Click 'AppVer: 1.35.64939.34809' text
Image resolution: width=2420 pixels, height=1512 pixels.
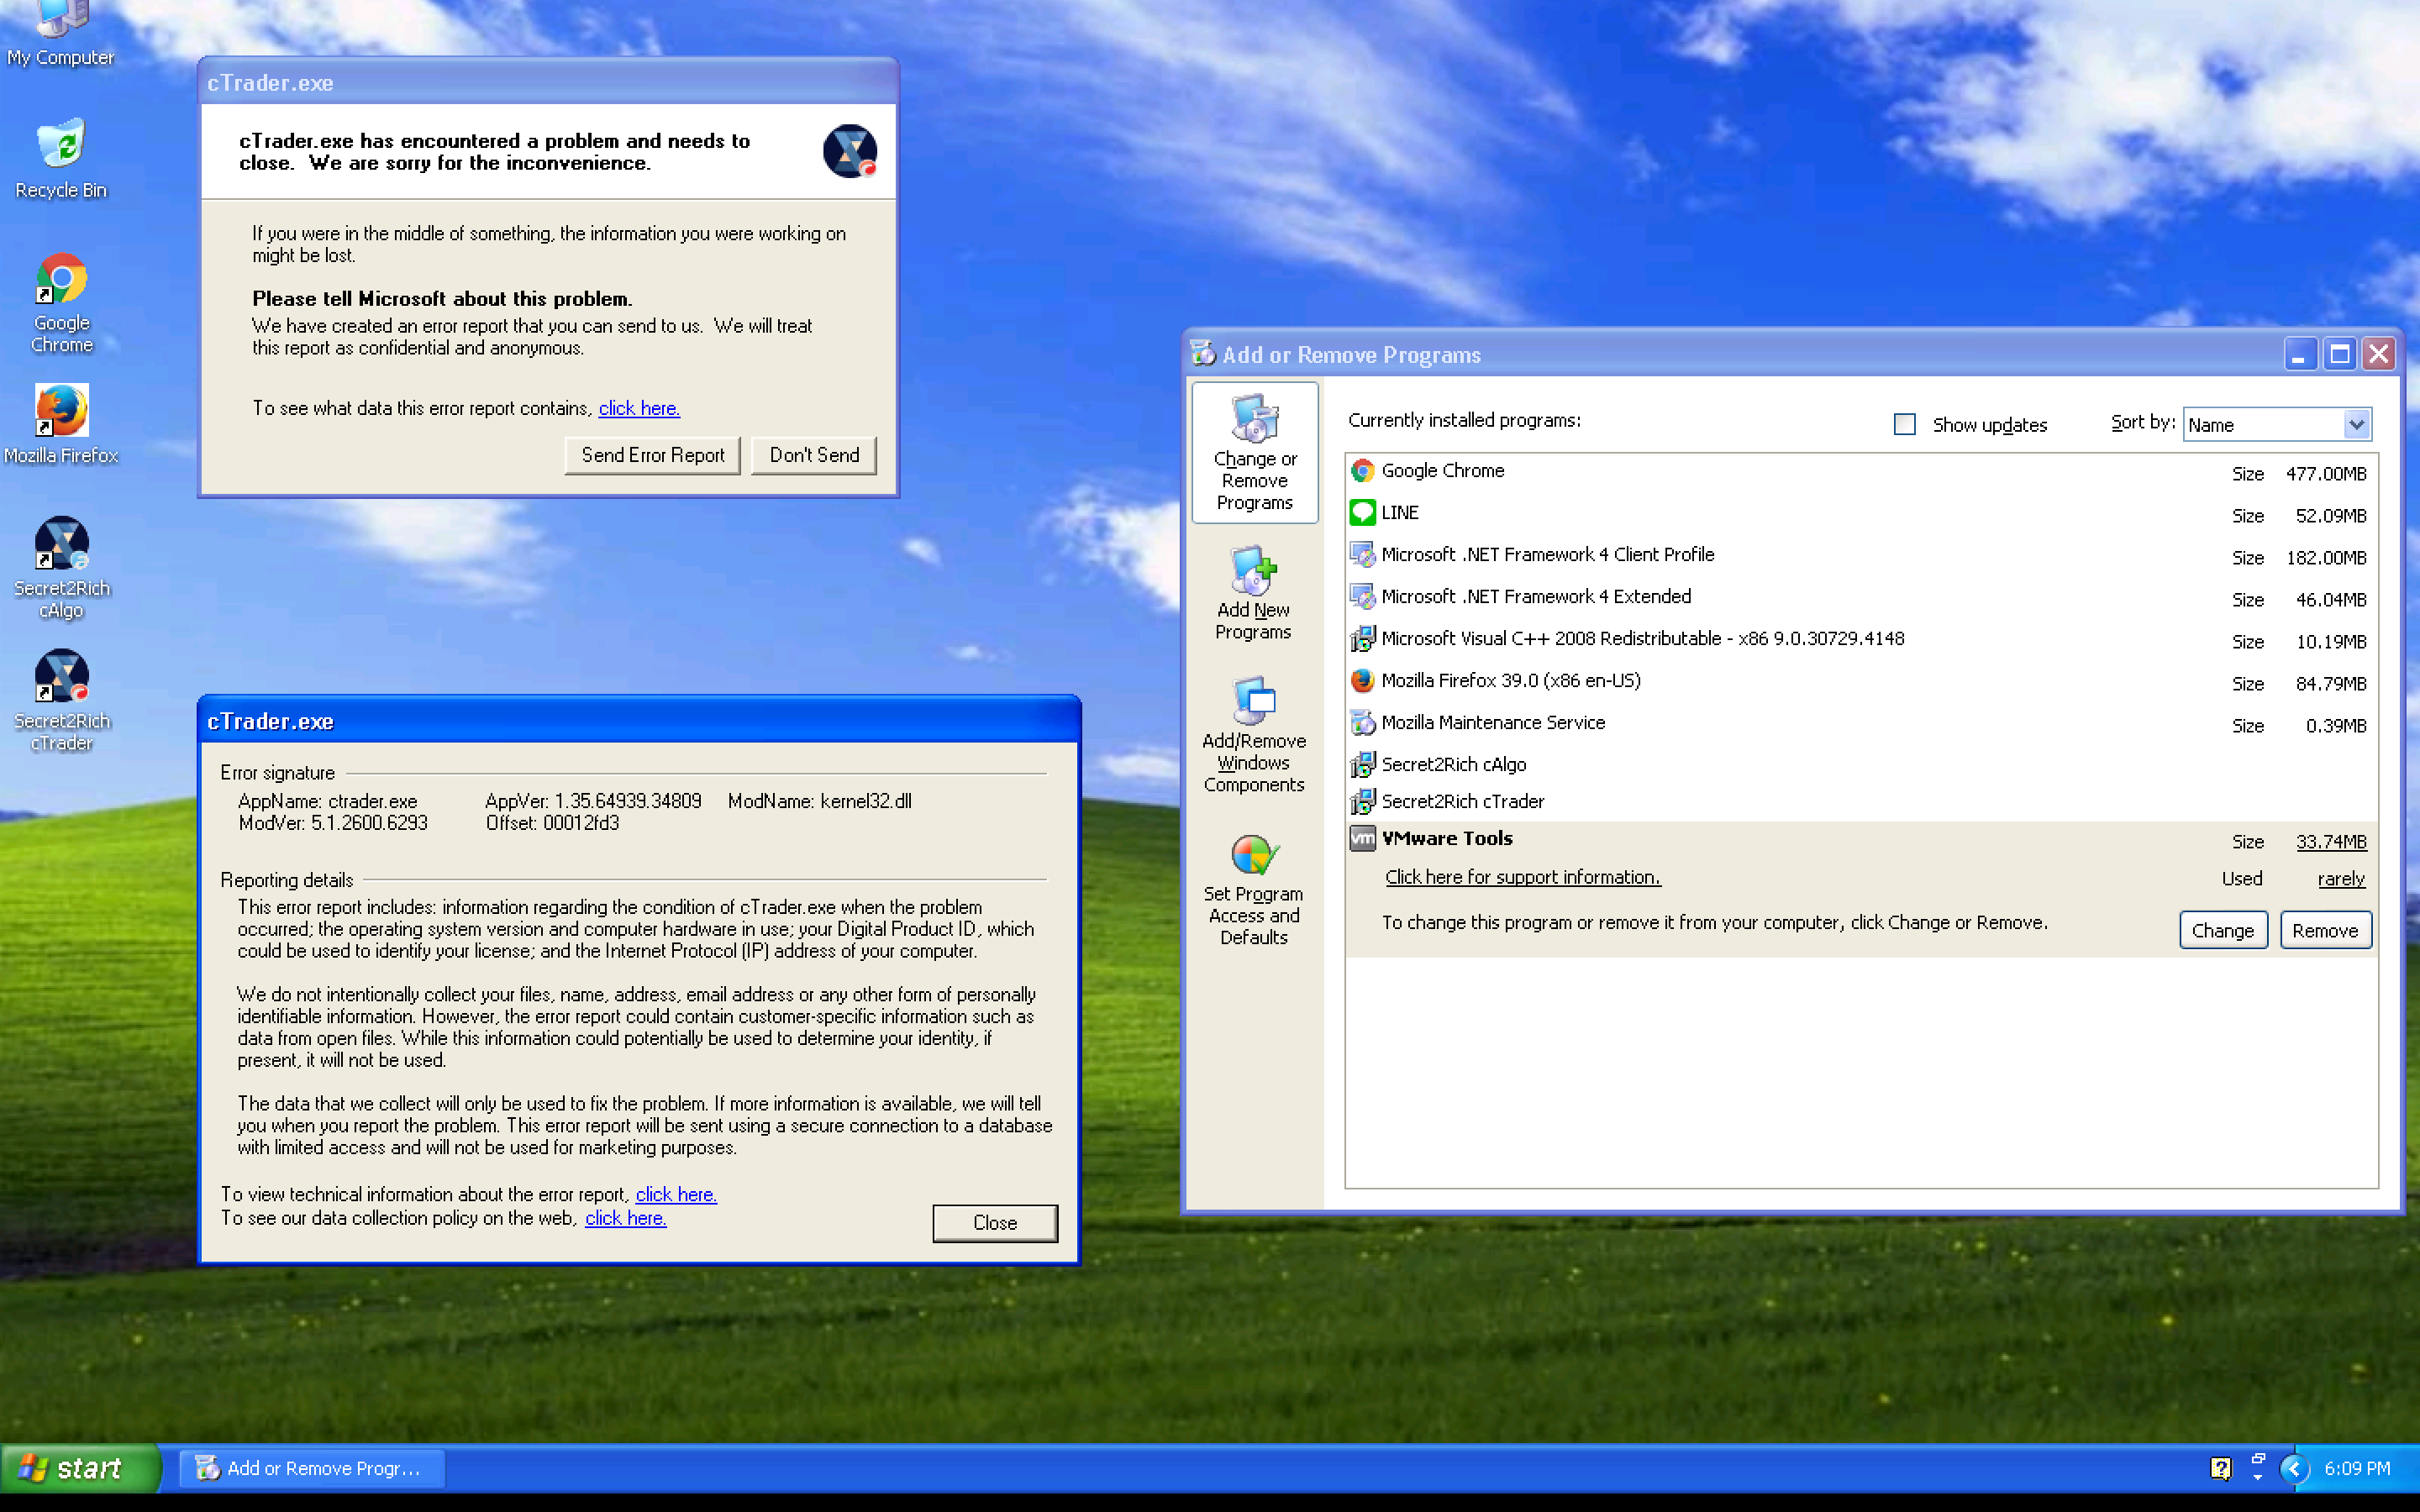[x=593, y=801]
